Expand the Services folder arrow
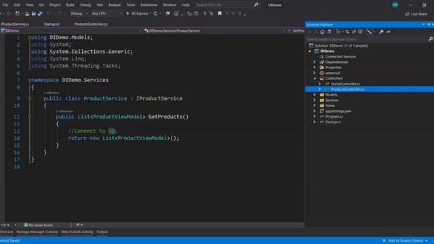Viewport: 434px width, 244px height. [315, 100]
